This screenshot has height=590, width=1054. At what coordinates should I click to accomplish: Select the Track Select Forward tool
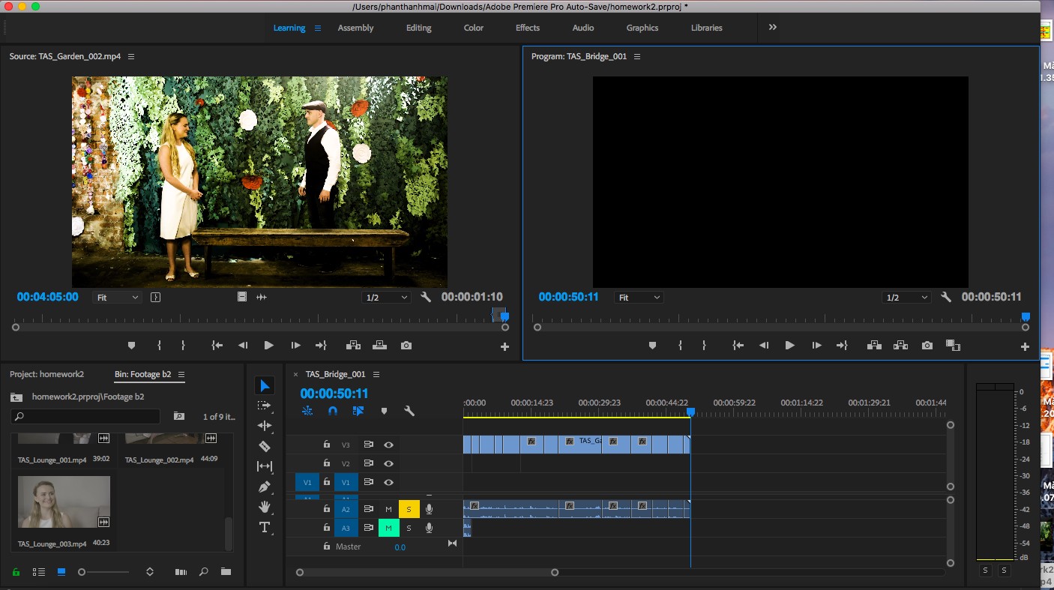(265, 406)
